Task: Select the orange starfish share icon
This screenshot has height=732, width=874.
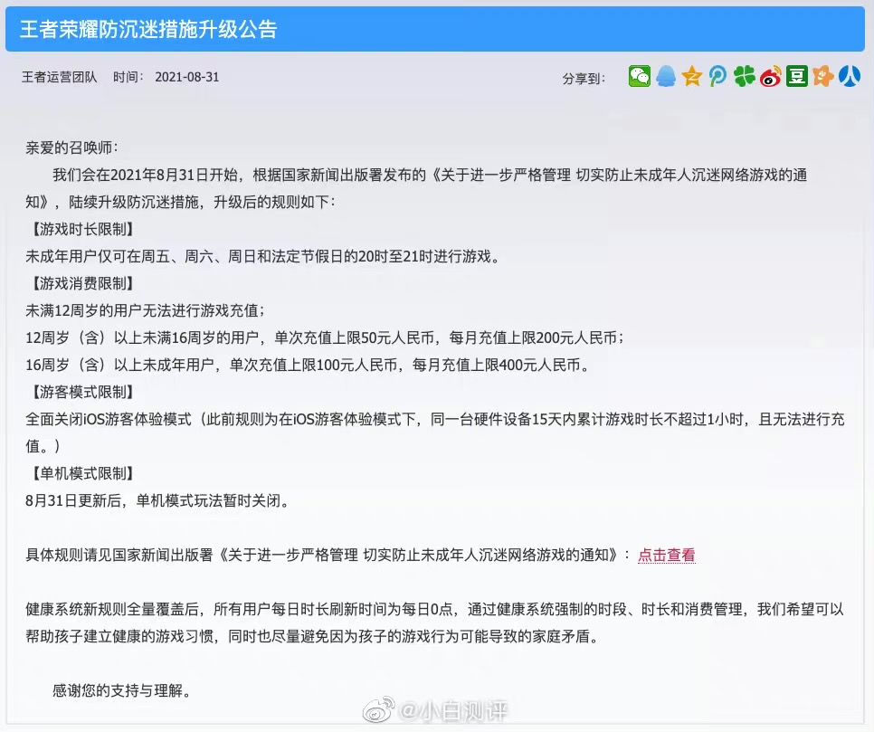Action: 822,76
